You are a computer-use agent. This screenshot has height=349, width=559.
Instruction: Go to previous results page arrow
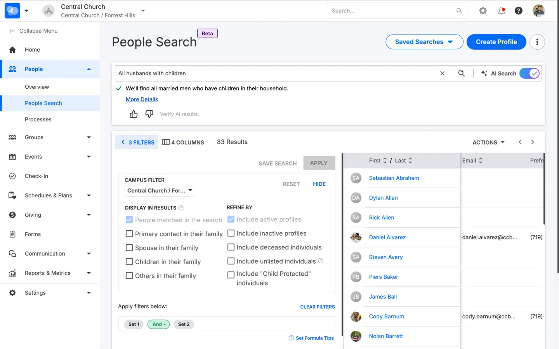pyautogui.click(x=520, y=142)
